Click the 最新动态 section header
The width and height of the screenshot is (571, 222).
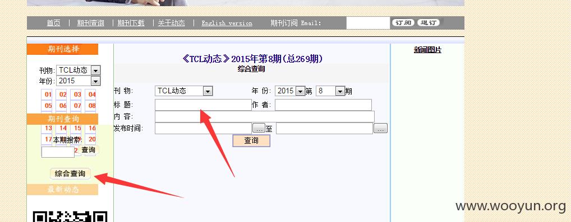point(63,190)
